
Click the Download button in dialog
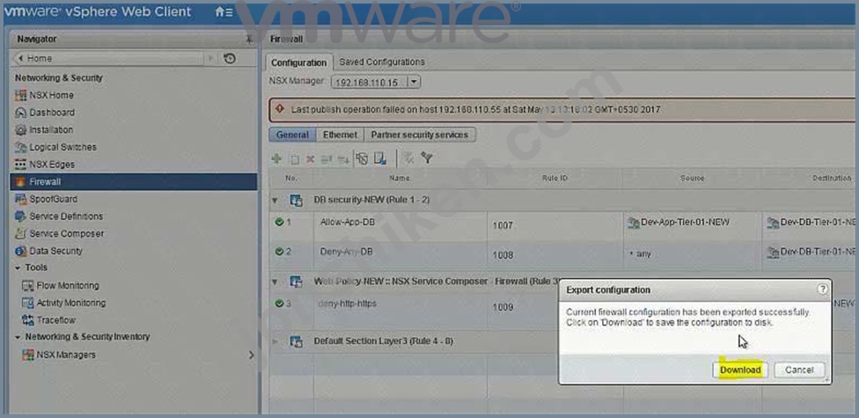(740, 370)
